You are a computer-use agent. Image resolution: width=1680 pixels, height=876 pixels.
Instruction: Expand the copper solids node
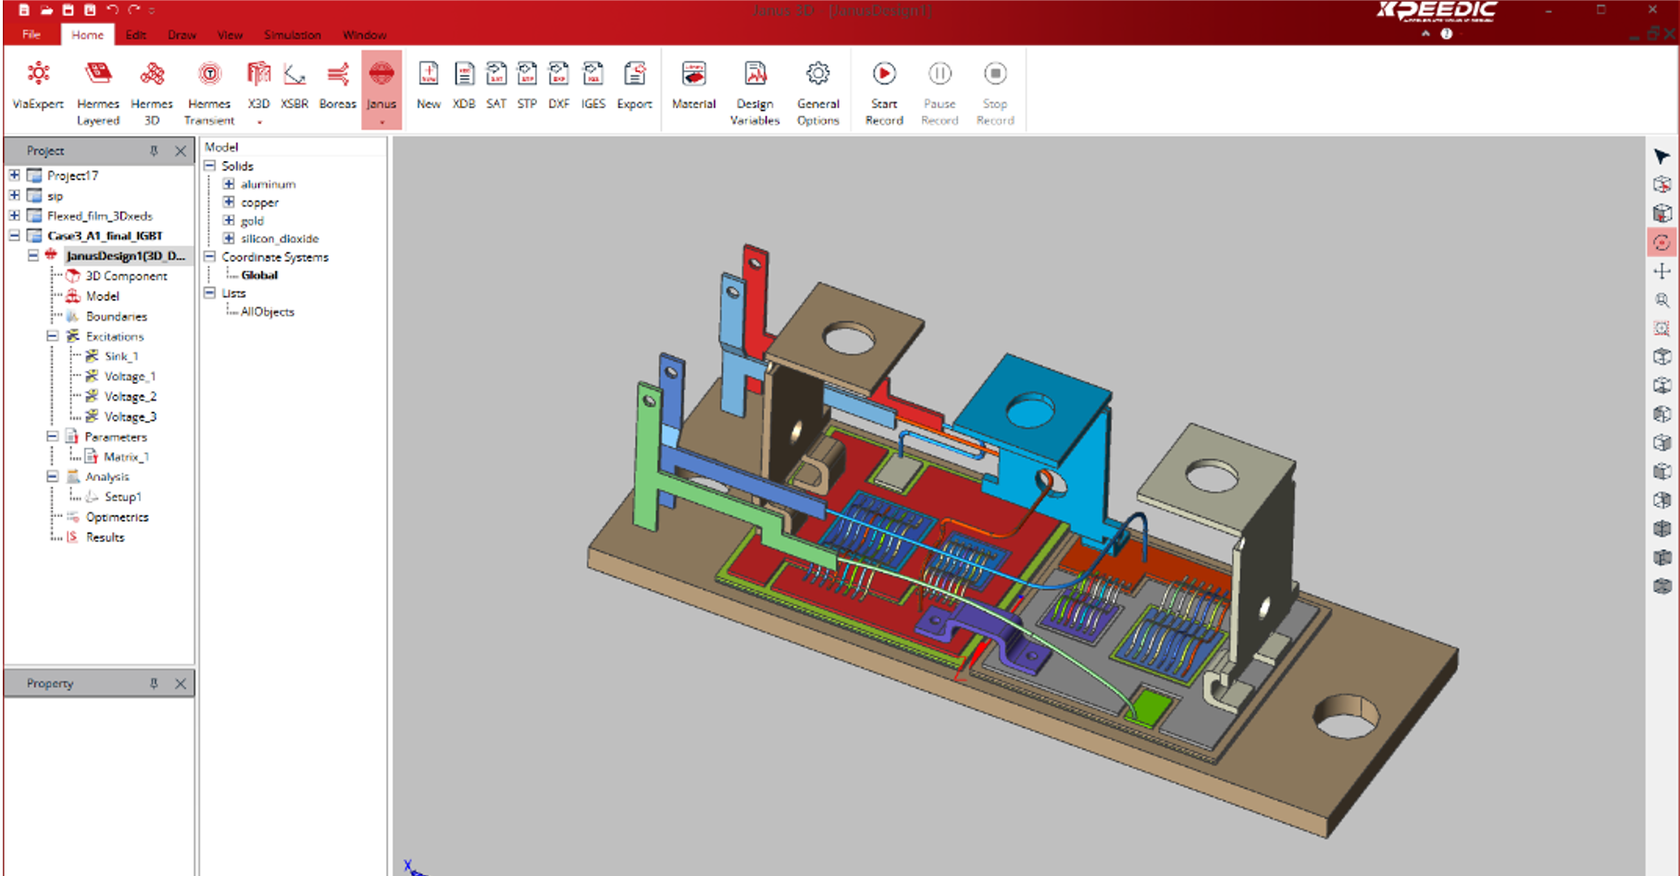pos(229,203)
